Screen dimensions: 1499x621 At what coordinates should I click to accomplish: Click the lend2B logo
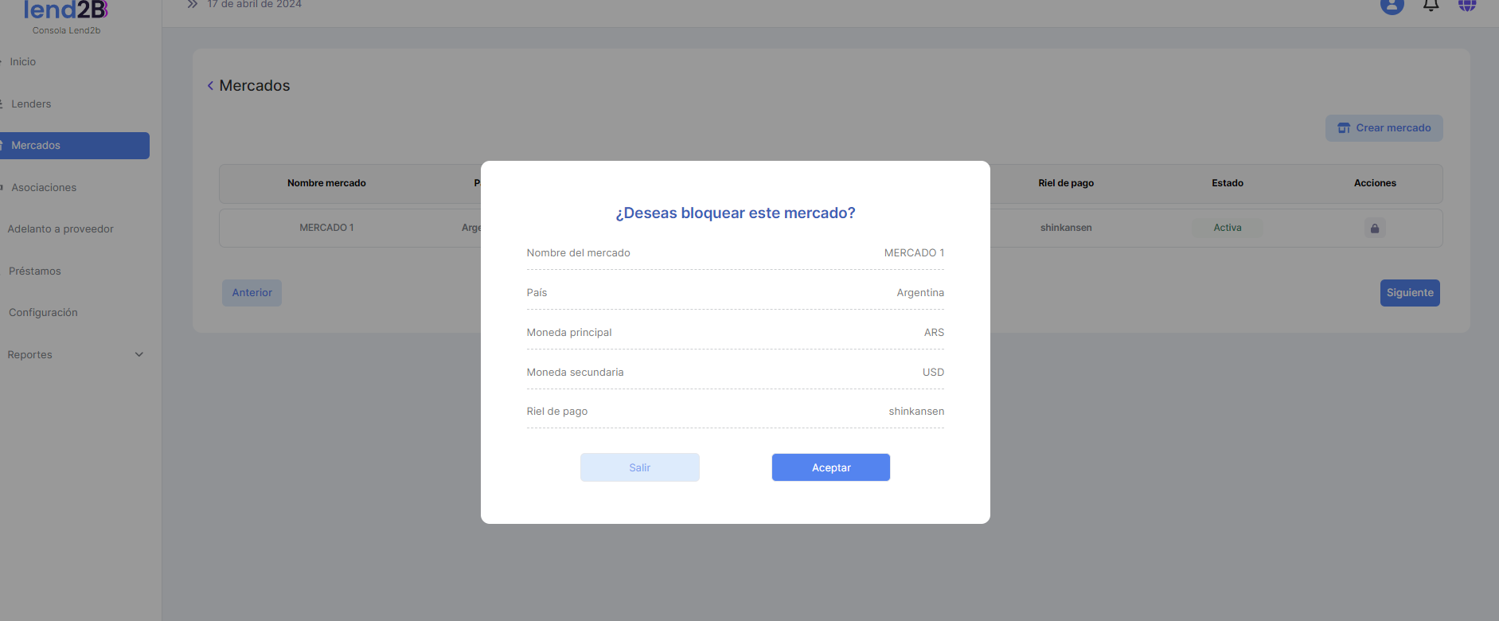66,11
